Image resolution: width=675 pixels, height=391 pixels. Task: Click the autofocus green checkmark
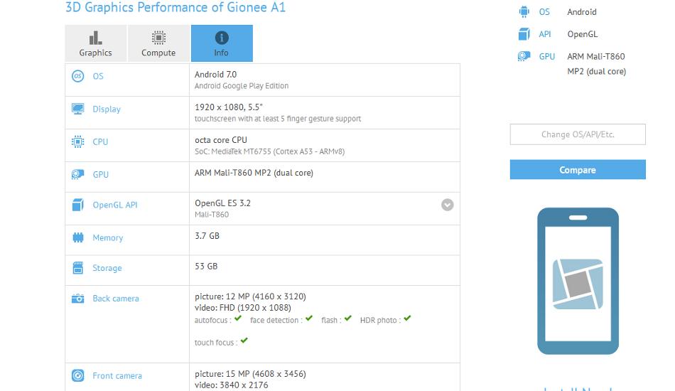point(238,318)
